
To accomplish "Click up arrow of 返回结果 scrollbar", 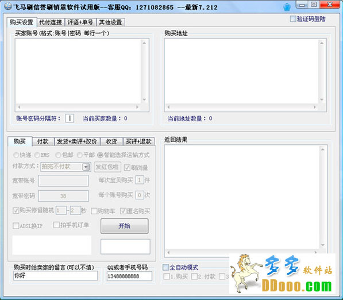I will (323, 149).
